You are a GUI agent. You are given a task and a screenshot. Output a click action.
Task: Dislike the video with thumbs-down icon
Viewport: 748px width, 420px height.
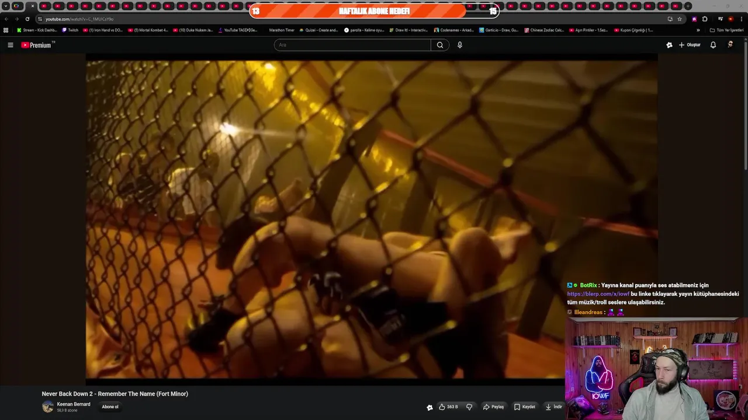click(469, 407)
